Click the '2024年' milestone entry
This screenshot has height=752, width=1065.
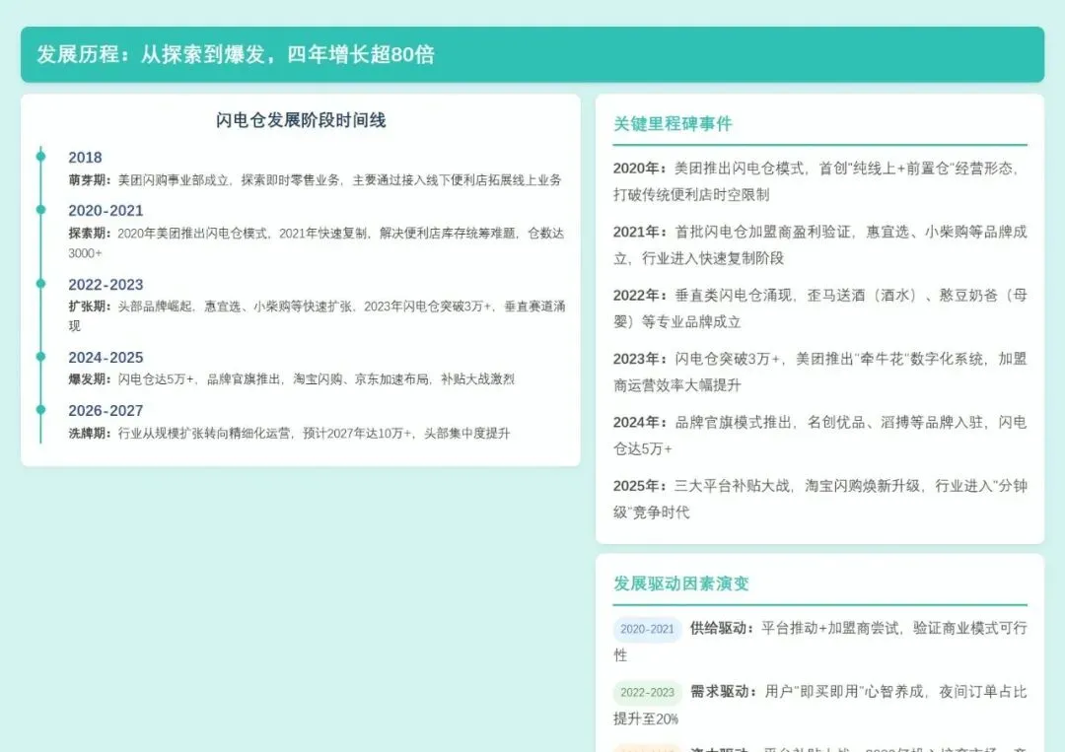(x=819, y=435)
